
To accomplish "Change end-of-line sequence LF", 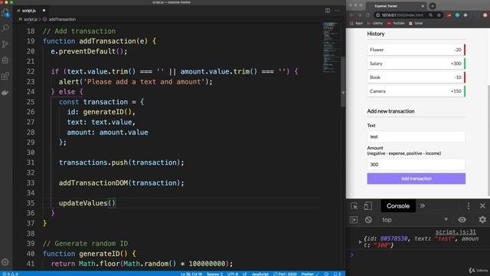I will [245, 274].
